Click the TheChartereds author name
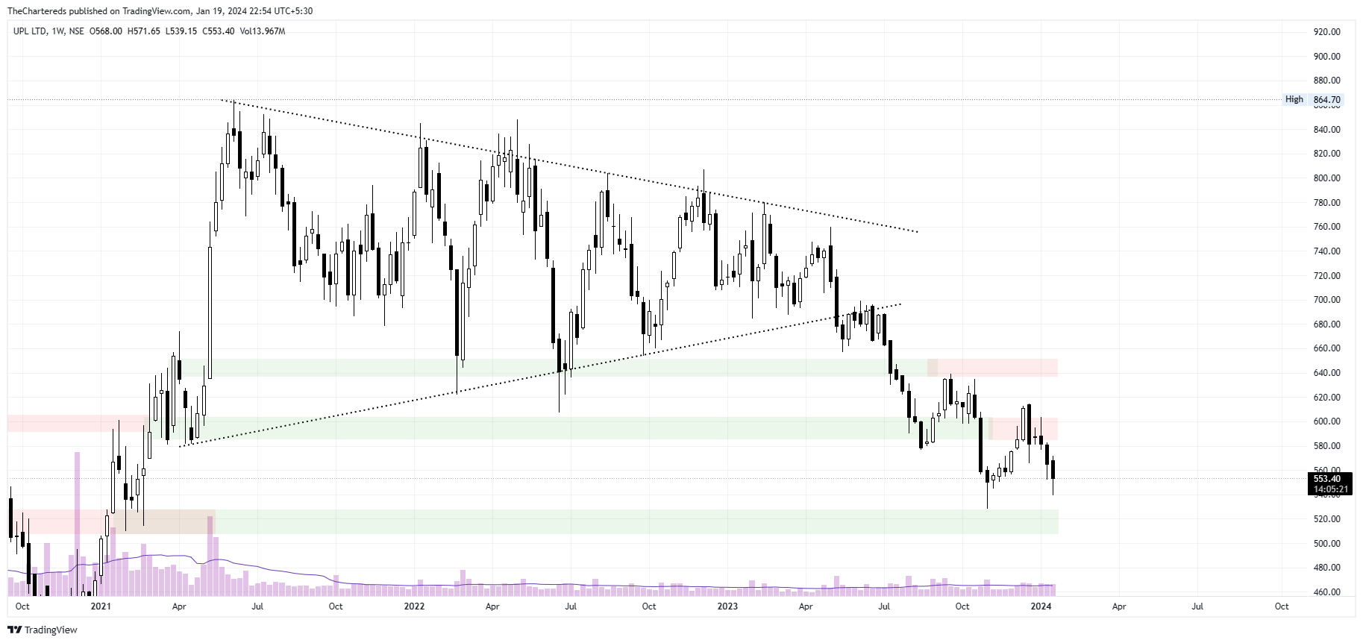Image resolution: width=1363 pixels, height=643 pixels. pyautogui.click(x=37, y=11)
